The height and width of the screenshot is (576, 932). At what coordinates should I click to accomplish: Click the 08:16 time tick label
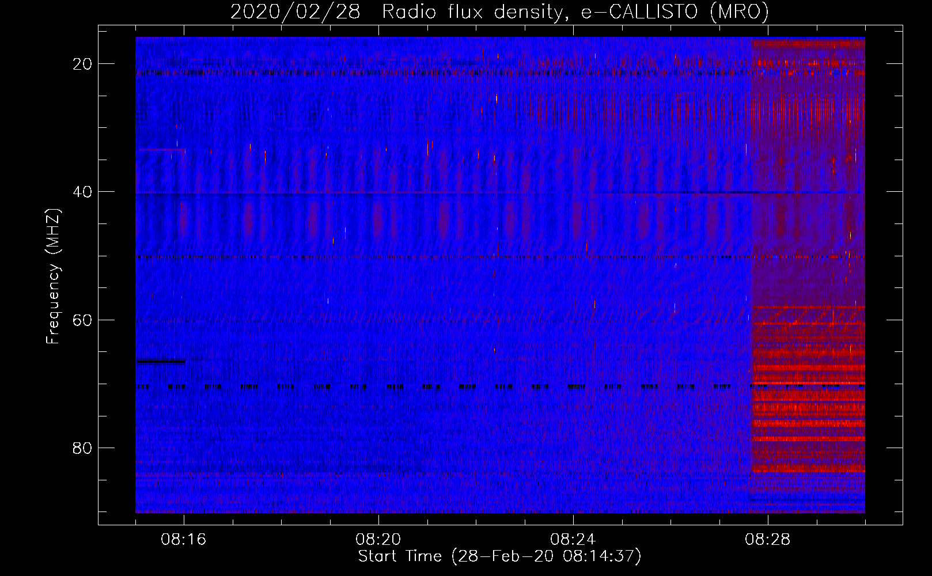184,540
